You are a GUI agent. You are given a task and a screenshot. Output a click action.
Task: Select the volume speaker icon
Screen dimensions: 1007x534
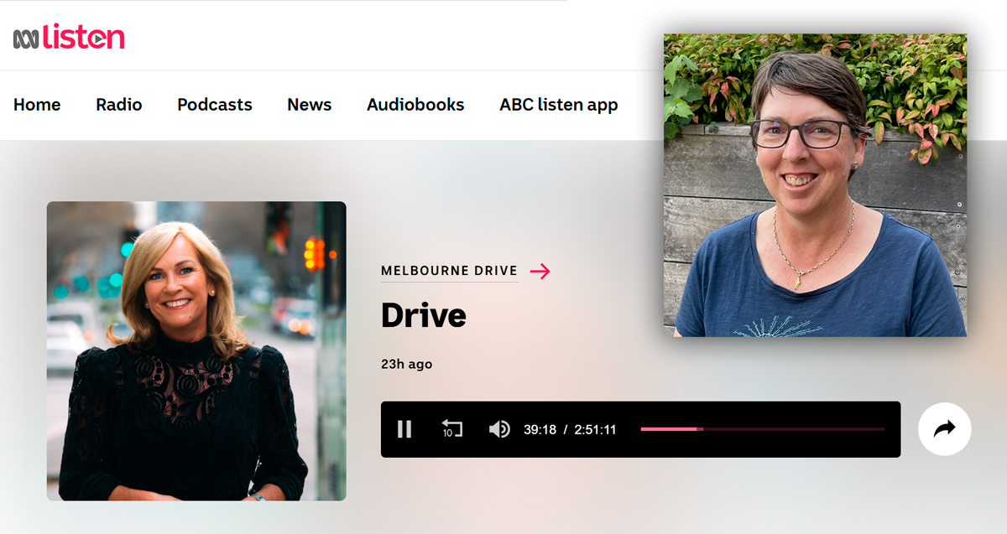(x=499, y=429)
